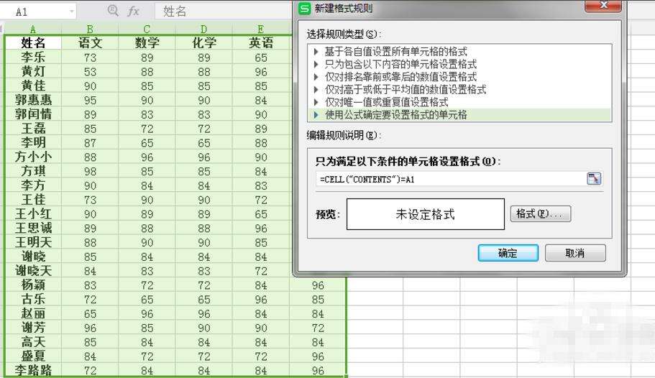Click the 确定 button
This screenshot has width=655, height=378.
508,253
